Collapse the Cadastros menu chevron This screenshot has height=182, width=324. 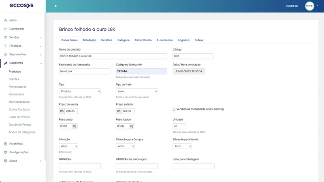(41, 63)
